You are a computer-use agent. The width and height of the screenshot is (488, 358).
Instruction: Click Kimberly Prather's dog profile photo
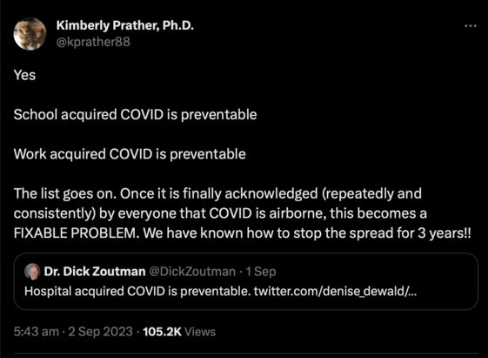click(30, 34)
